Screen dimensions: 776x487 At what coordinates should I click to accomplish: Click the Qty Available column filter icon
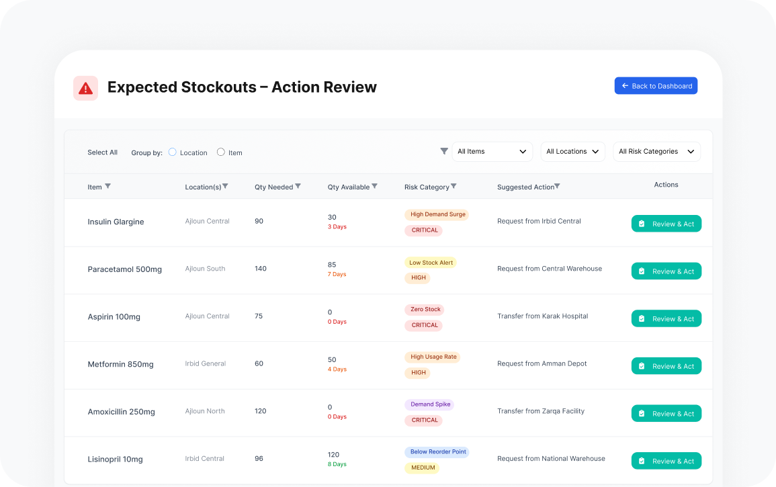(374, 186)
